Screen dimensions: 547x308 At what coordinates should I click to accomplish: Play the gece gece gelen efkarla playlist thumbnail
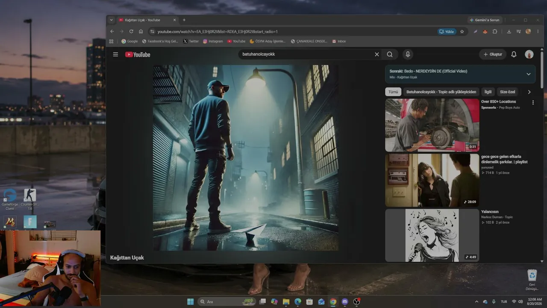coord(432,181)
